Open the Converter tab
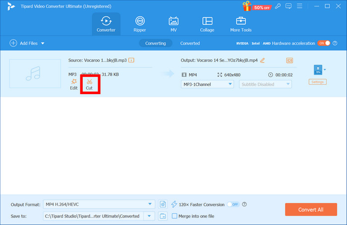Viewport: 347px width, 225px height. (106, 24)
